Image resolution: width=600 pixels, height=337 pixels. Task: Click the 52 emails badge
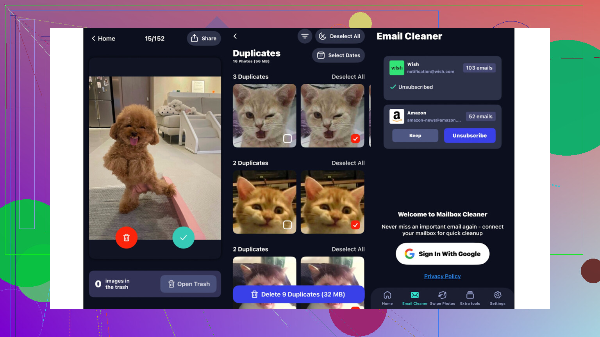coord(480,116)
